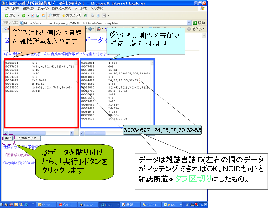Click the row 0064976 7-33+ in right list
The image size is (268, 208).
(x=99, y=112)
